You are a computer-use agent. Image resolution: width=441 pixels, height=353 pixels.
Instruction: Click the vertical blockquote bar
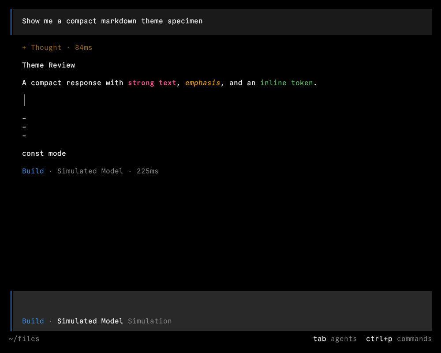(24, 100)
